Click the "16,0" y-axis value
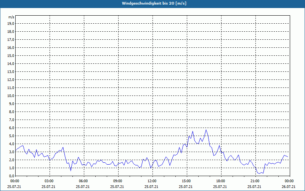The height and width of the screenshot is (191, 305). tap(11, 47)
